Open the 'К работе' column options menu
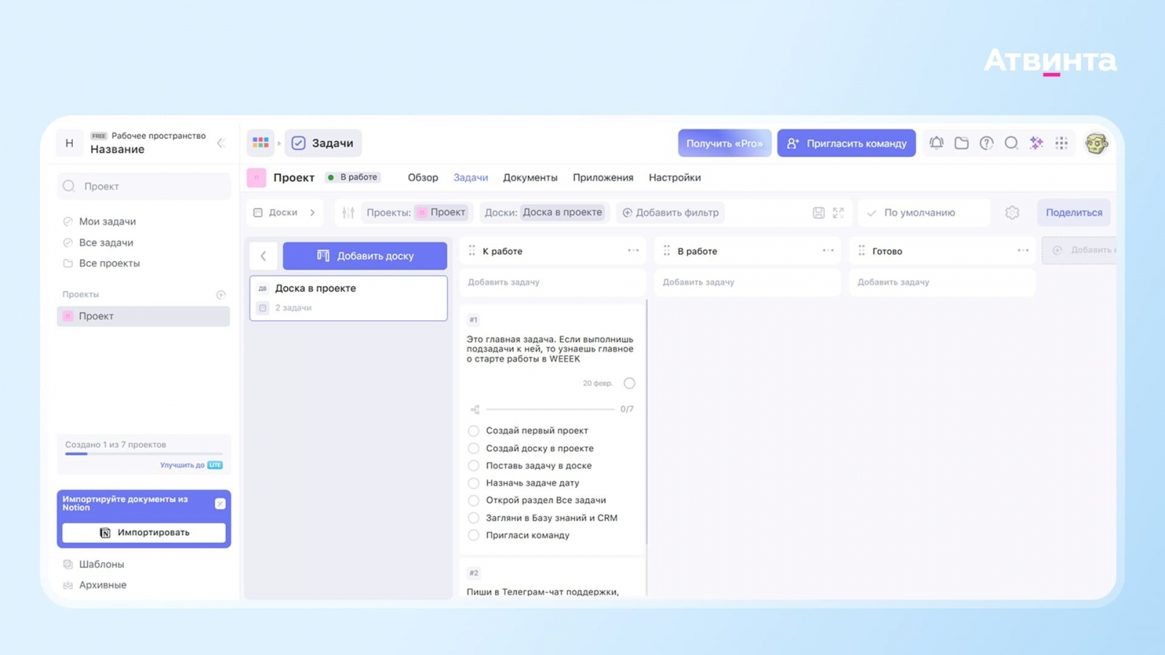 click(633, 250)
